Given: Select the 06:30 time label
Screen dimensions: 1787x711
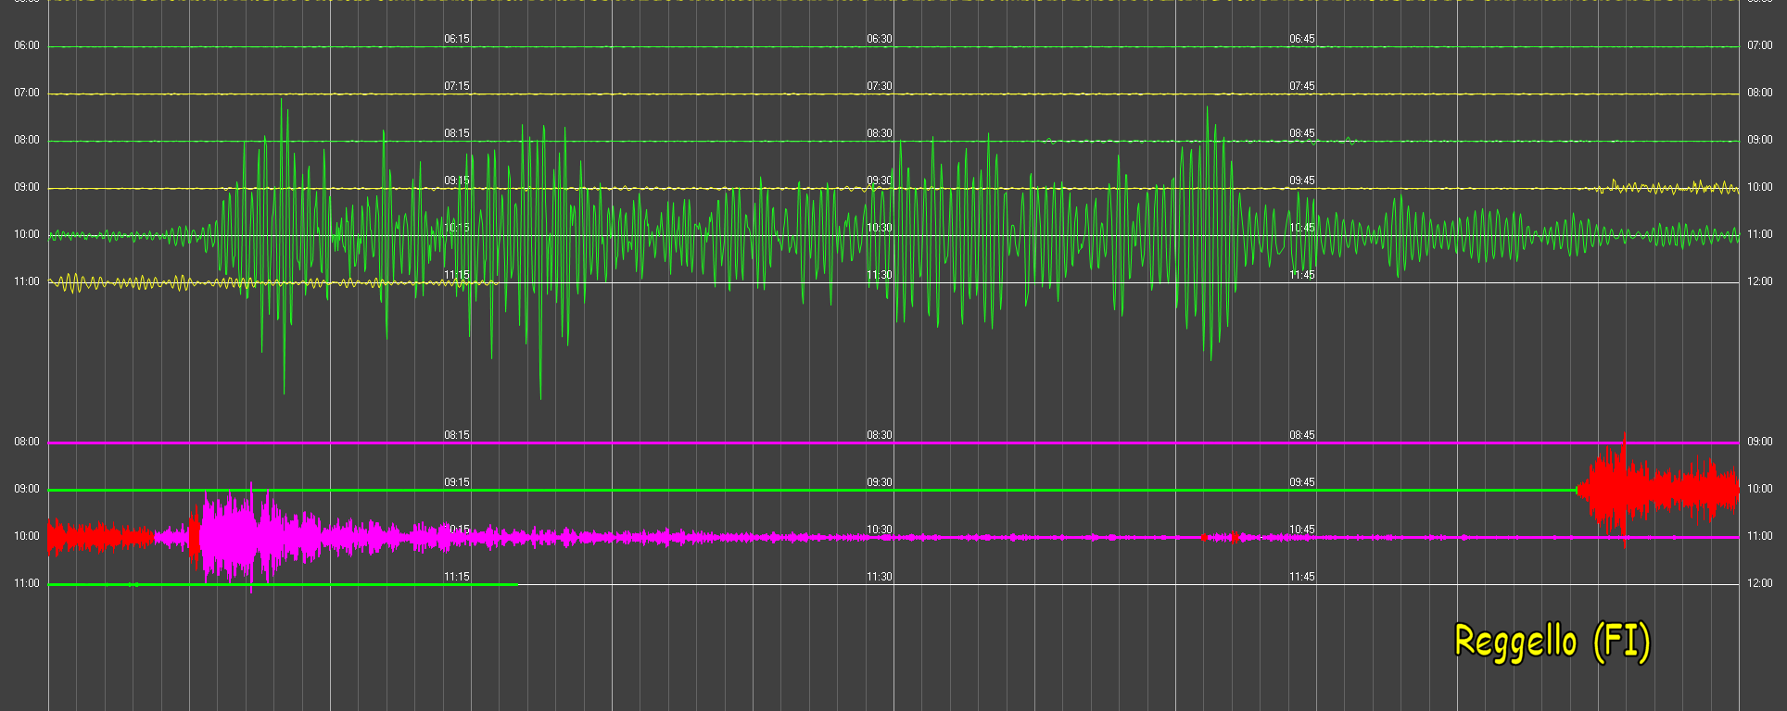Looking at the screenshot, I should click(880, 39).
